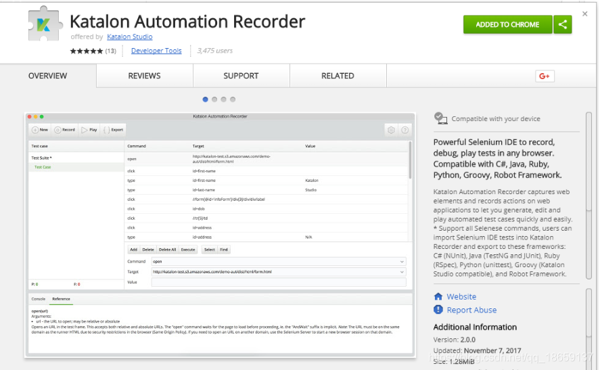Click the Command column header
This screenshot has width=600, height=370.
coord(137,146)
